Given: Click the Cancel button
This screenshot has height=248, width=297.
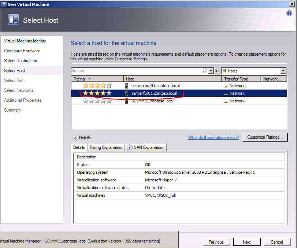Looking at the screenshot, I should 277,242.
